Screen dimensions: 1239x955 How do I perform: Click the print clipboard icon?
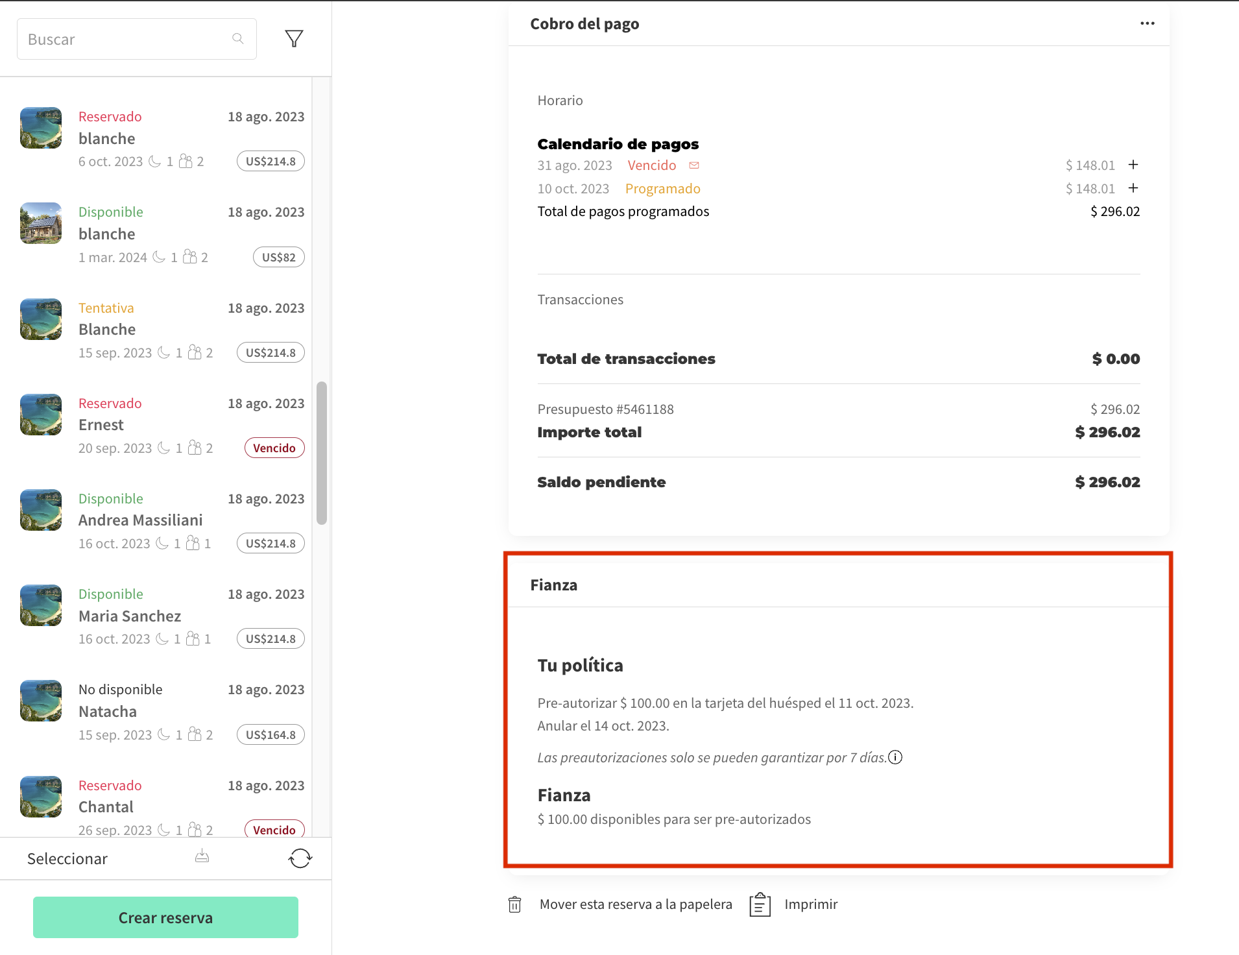pos(760,904)
